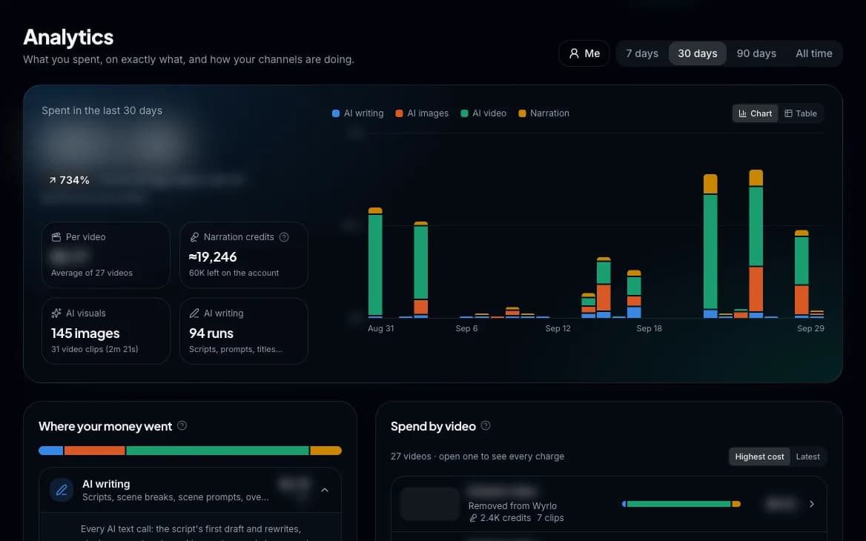
Task: Click the person icon in Me button
Action: [574, 53]
